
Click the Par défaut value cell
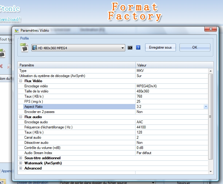172,153
